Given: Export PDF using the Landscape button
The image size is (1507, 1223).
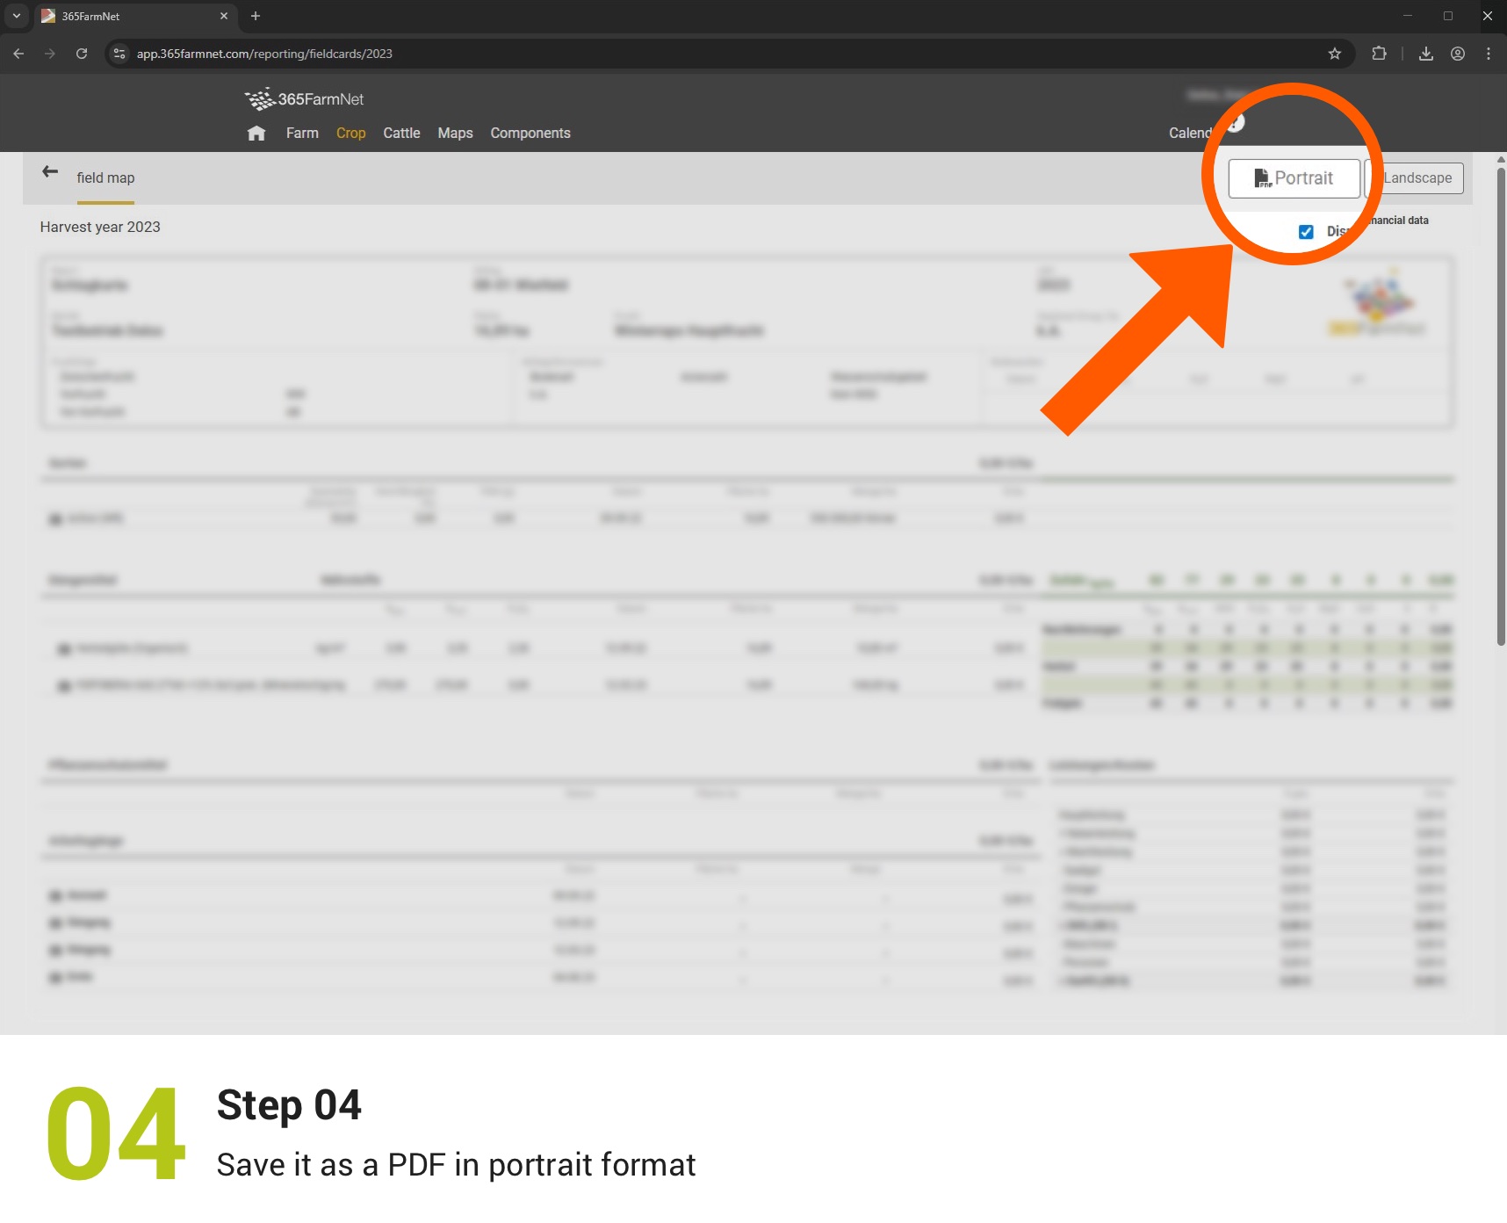Looking at the screenshot, I should tap(1417, 178).
